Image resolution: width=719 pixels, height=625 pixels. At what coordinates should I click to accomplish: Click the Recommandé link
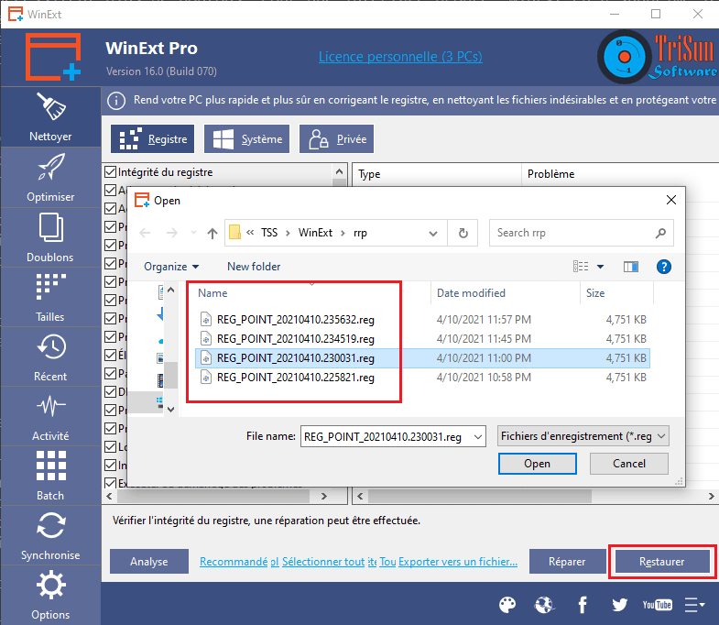(234, 562)
